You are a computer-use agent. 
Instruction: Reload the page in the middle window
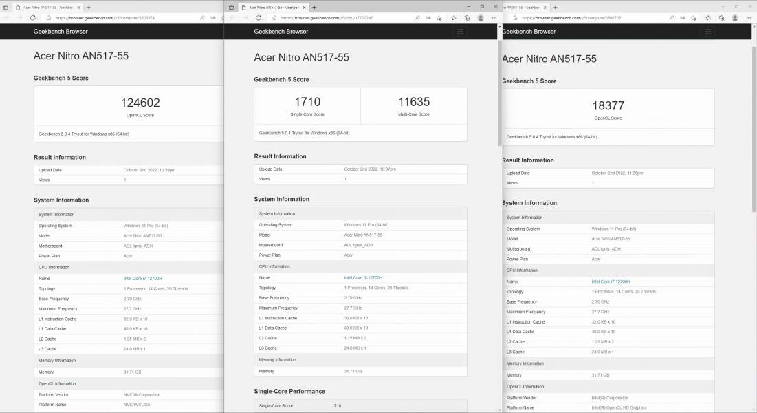(259, 18)
